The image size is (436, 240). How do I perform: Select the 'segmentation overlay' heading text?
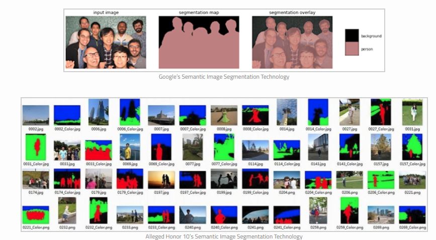click(292, 13)
